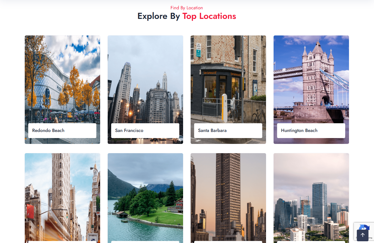
Task: Select the Santa Barbara location label
Action: pos(212,131)
